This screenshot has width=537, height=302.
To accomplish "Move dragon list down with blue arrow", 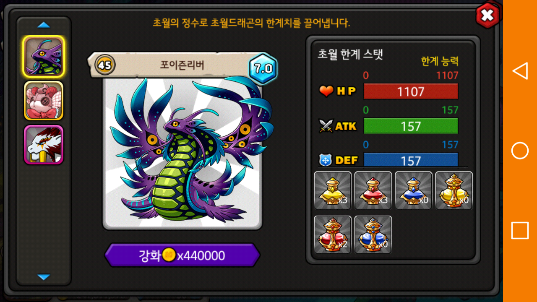I will (44, 277).
